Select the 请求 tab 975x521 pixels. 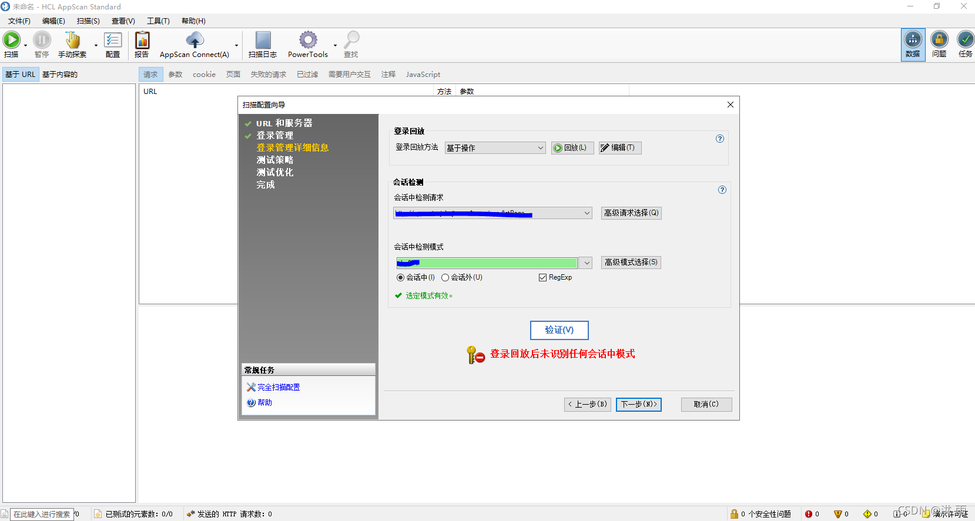[150, 75]
